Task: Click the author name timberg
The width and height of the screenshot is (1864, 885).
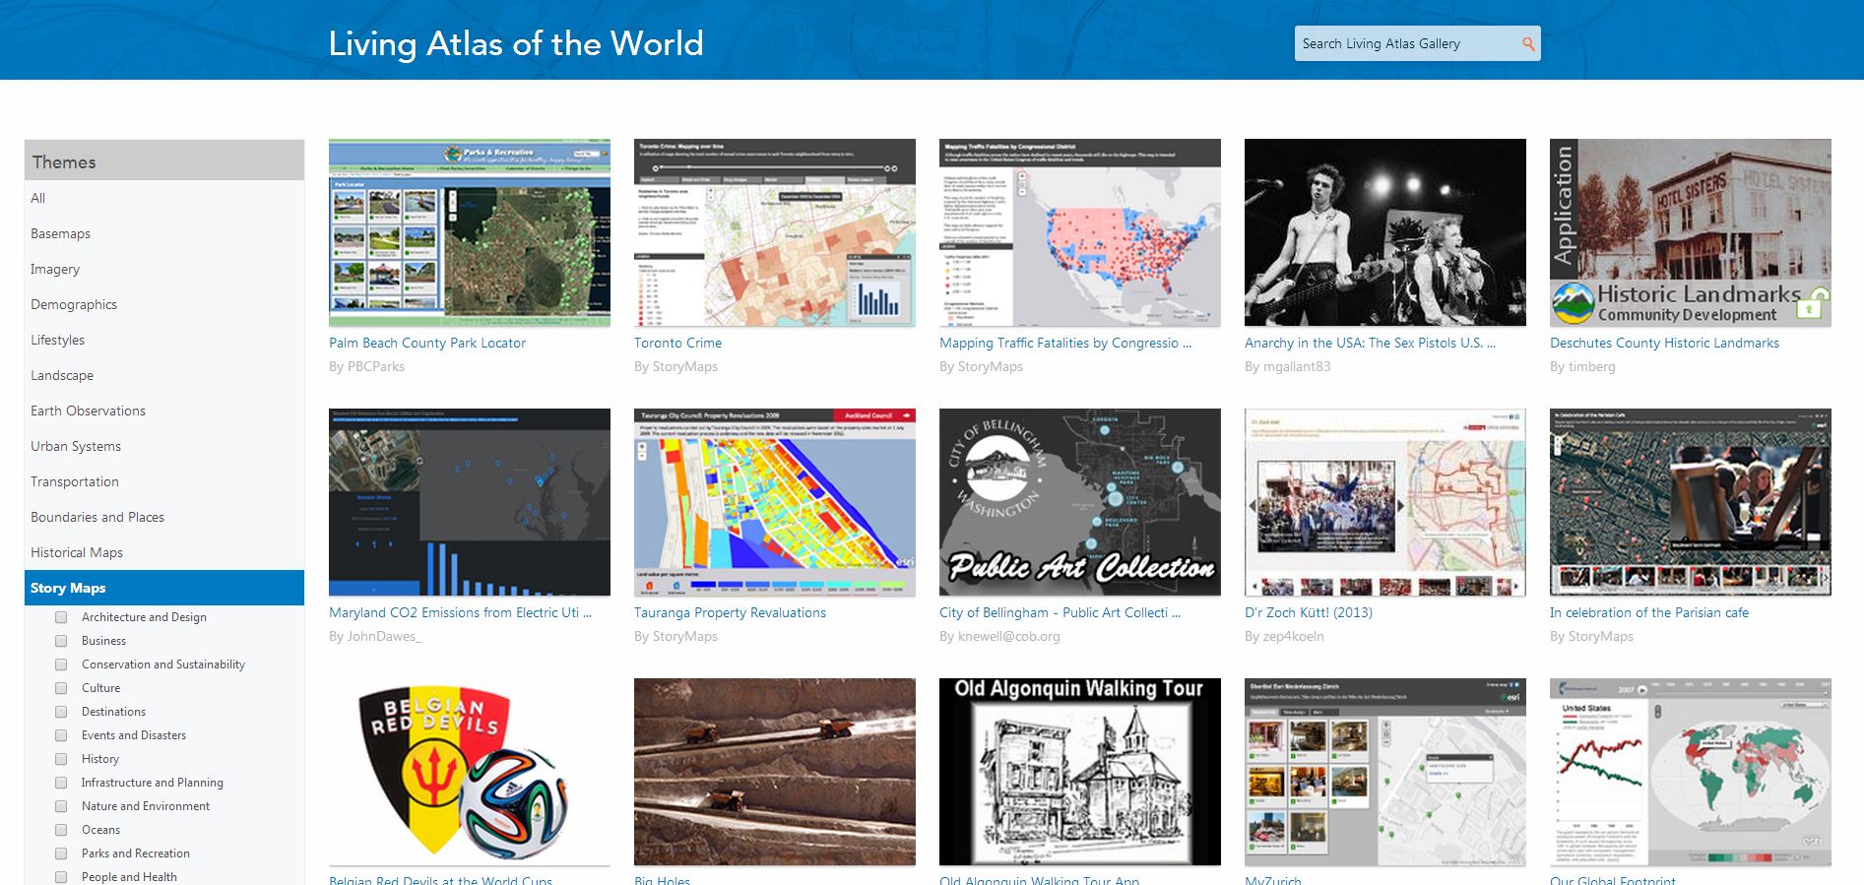Action: click(1591, 366)
